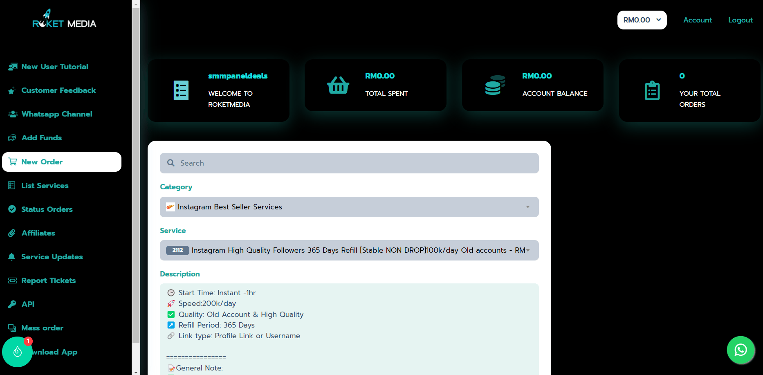Expand the RM0.00 currency dropdown

tap(642, 20)
